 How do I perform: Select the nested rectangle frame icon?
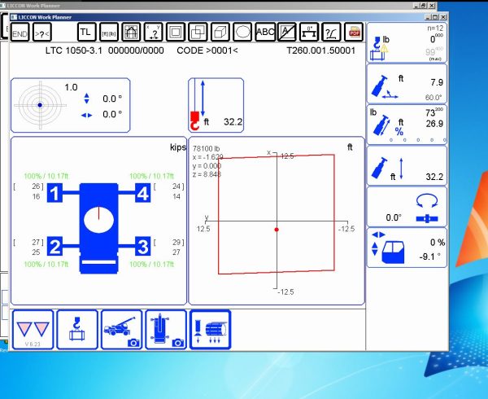click(176, 32)
